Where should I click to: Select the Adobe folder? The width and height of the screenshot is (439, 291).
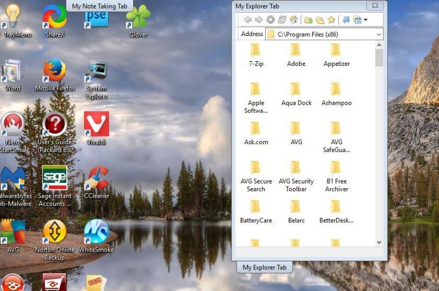(296, 55)
